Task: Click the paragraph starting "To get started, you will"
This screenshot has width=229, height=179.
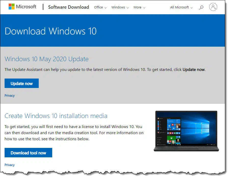Action: click(74, 133)
